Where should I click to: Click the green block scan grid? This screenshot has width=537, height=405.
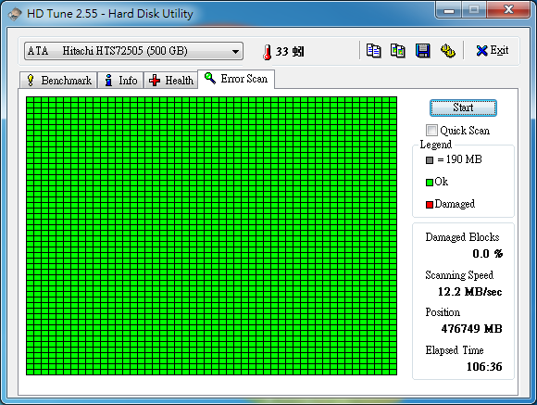(212, 236)
